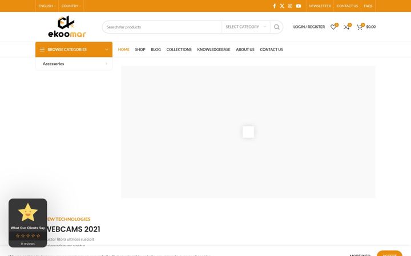Viewport: 411px width, 256px height.
Task: Expand the Country dropdown
Action: pos(71,6)
